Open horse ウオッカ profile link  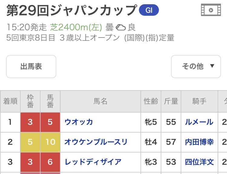coord(79,122)
